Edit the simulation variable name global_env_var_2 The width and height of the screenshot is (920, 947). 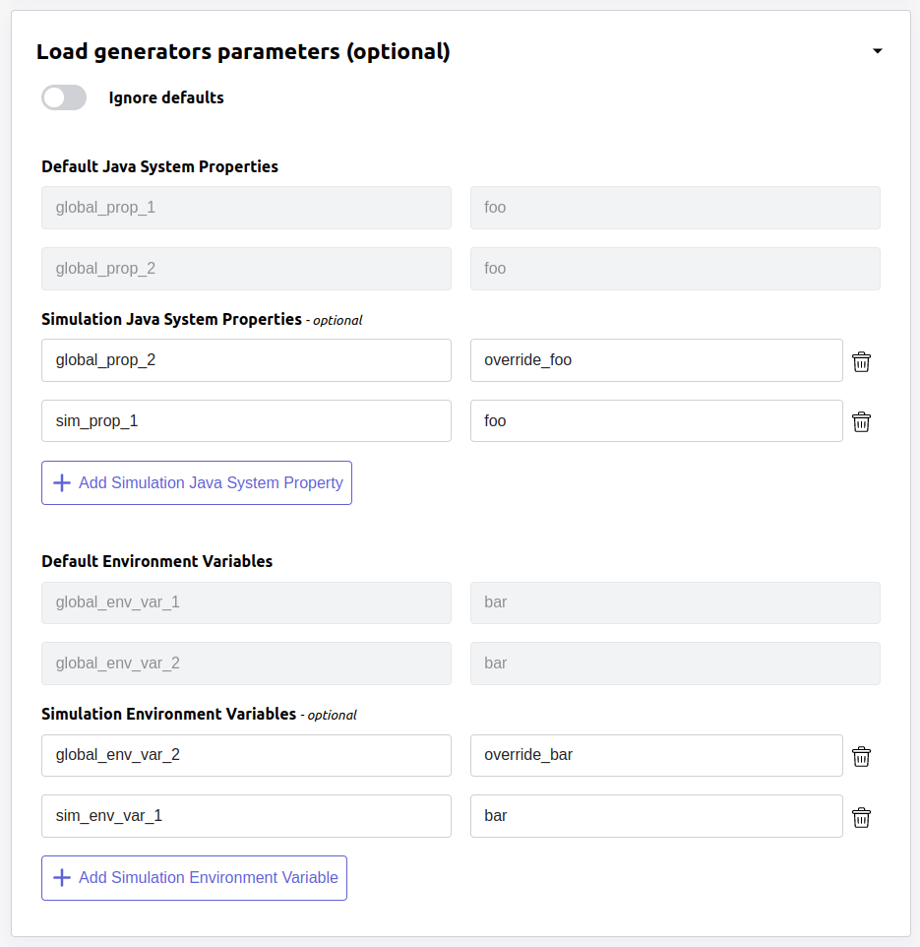pos(246,755)
